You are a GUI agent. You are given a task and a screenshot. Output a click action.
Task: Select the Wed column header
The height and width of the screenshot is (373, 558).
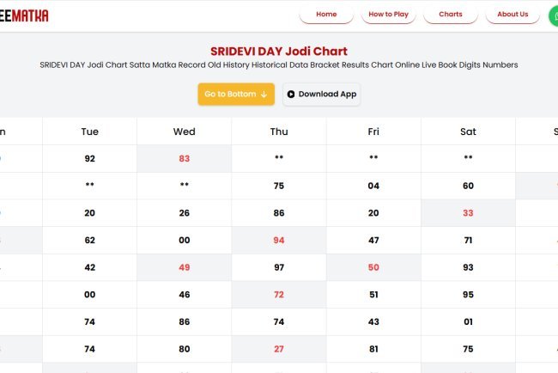[x=184, y=131]
